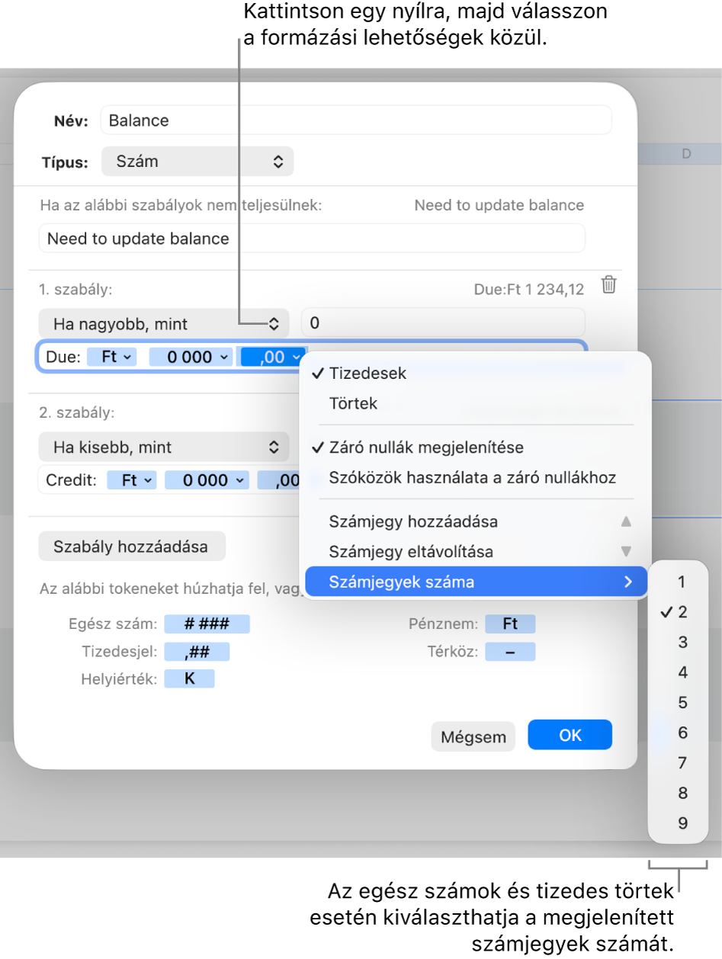
Task: Click the Due:Ft 1 234,12 preview text
Action: click(528, 289)
